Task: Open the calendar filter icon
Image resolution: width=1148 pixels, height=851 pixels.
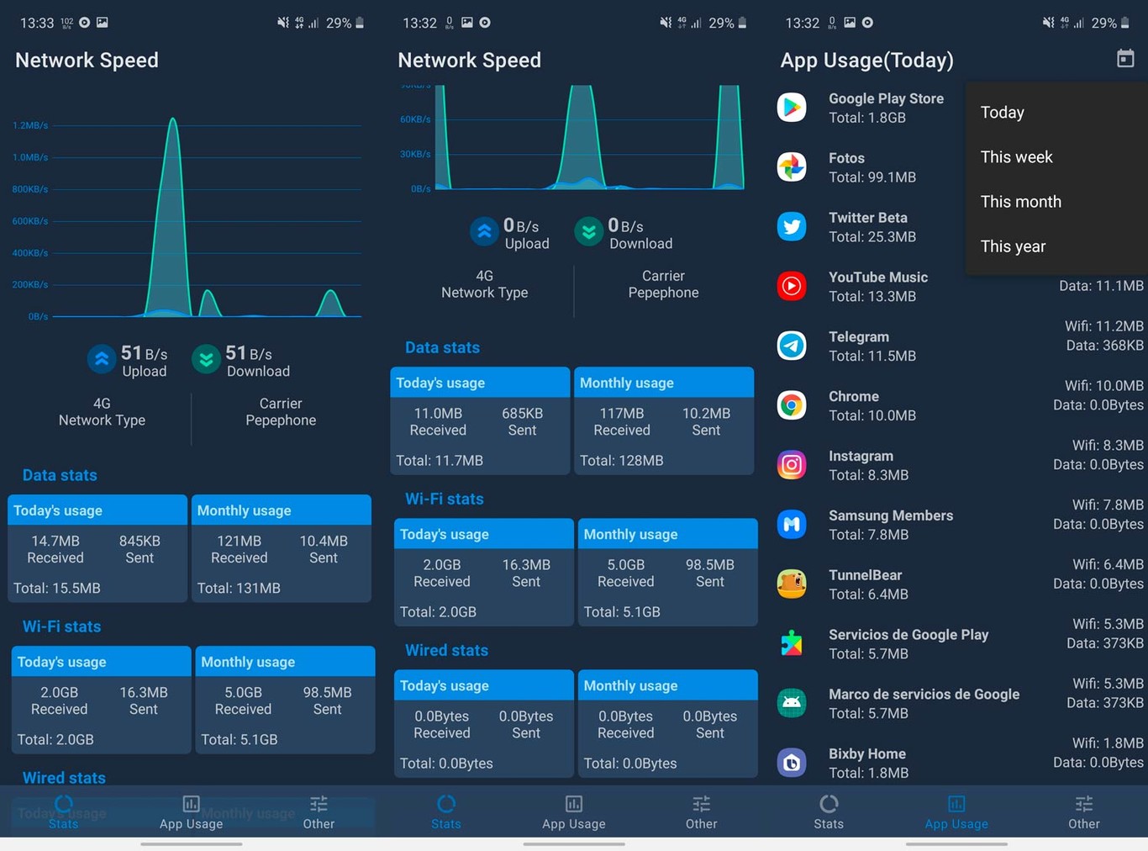Action: click(x=1125, y=58)
